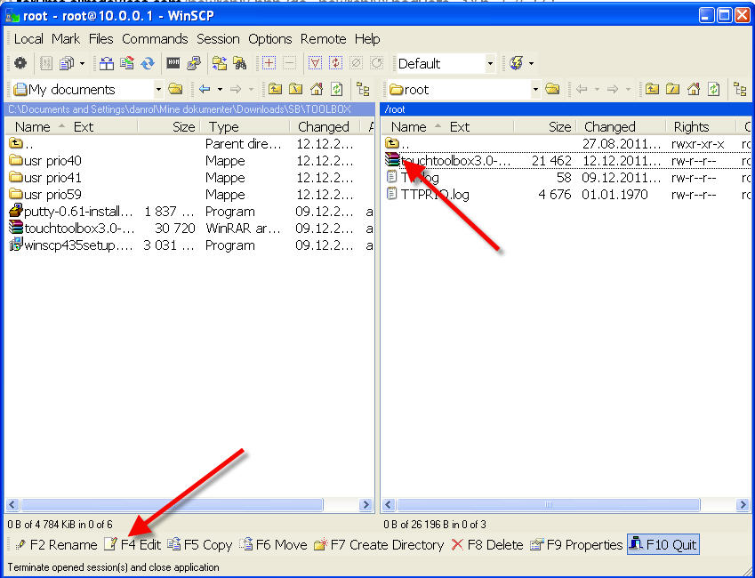Click Keep Remote Directory up to Date icon

click(x=126, y=63)
